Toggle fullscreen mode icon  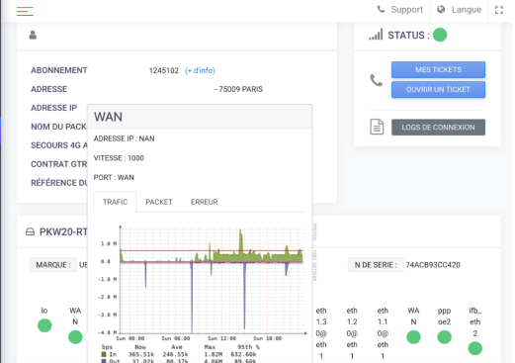(499, 10)
